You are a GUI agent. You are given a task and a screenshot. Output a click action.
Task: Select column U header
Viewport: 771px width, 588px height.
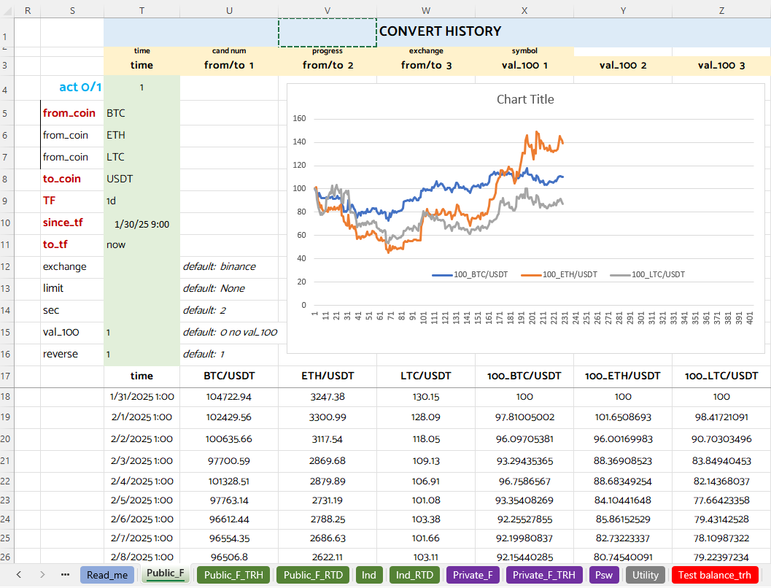pos(229,10)
